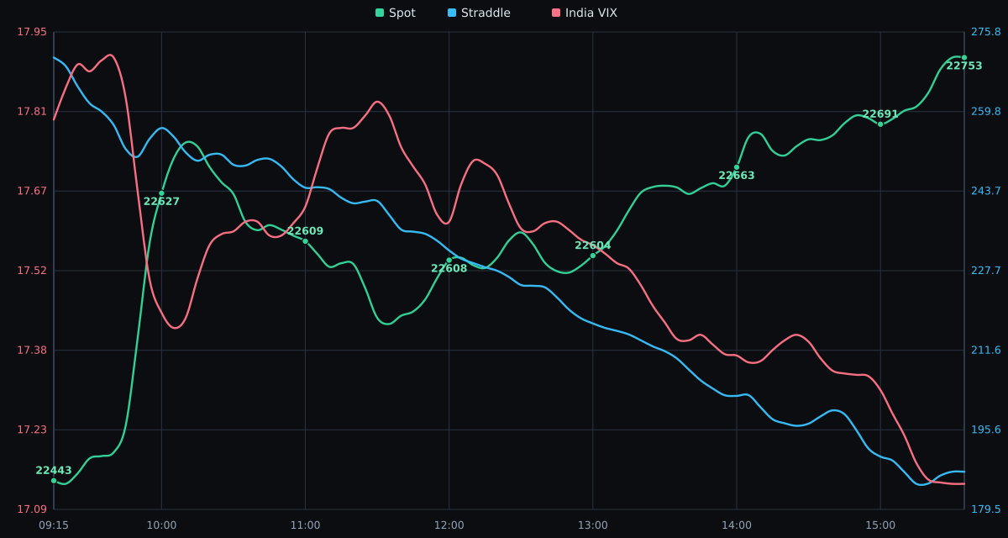Select the 22753 spot data point
The height and width of the screenshot is (538, 1008).
[964, 58]
